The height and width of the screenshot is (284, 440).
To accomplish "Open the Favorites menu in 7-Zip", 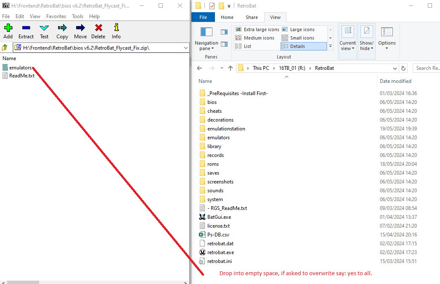I will coord(56,16).
